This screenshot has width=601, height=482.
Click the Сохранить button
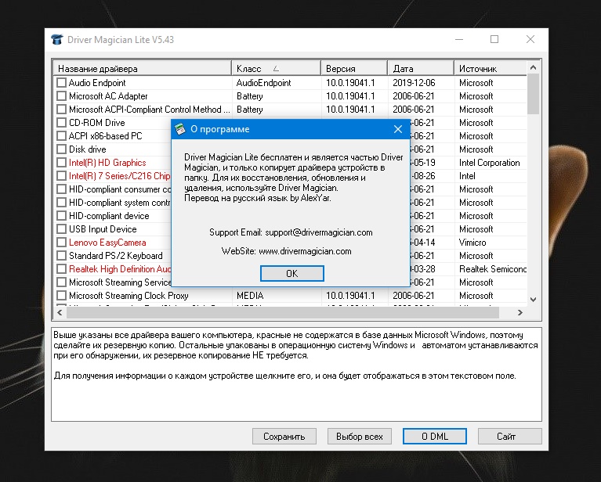point(284,437)
